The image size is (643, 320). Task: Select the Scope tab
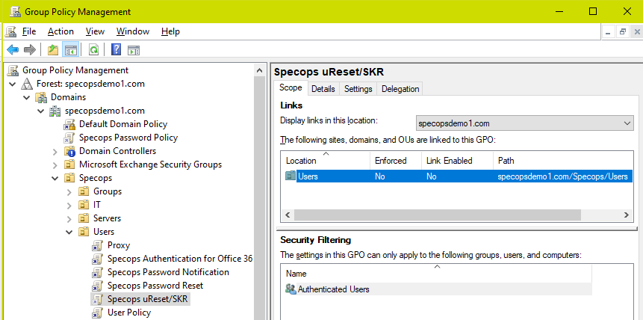pyautogui.click(x=291, y=87)
